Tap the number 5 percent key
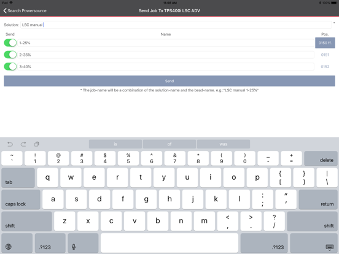 point(128,158)
